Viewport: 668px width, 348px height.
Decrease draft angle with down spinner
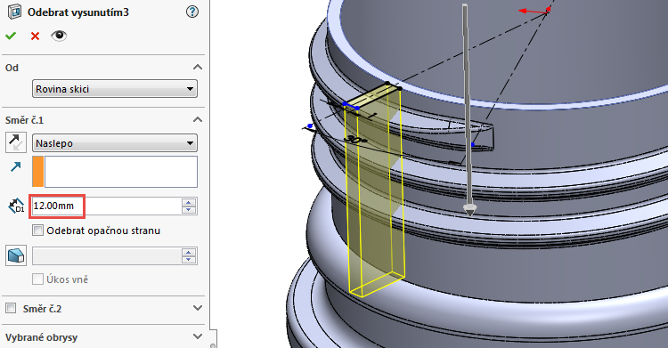(x=189, y=260)
